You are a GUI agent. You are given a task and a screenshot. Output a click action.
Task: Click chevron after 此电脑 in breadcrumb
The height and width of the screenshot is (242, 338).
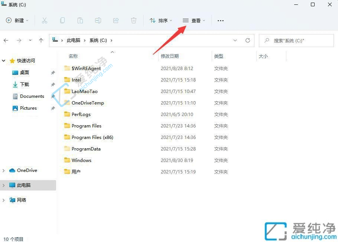point(85,40)
